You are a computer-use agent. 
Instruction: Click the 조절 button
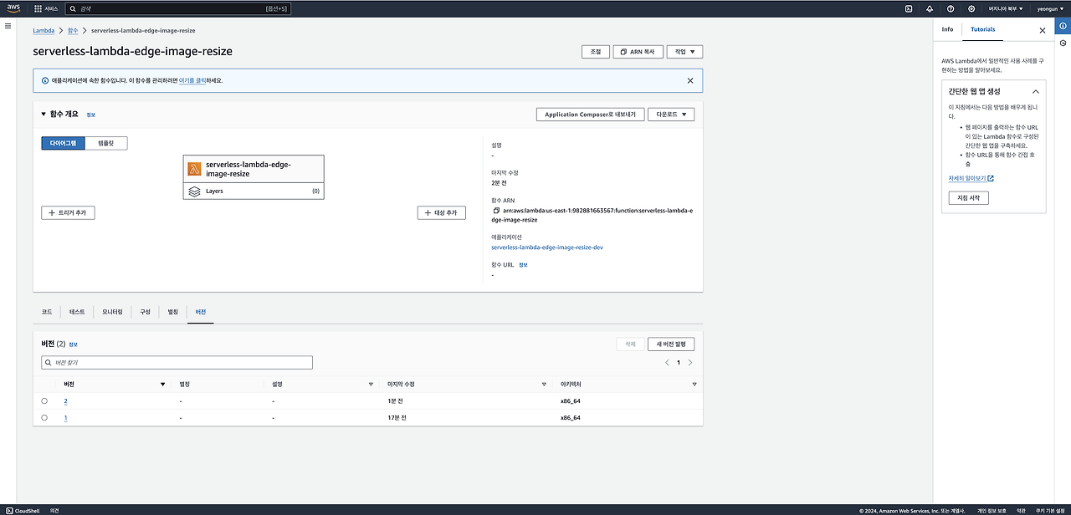596,52
